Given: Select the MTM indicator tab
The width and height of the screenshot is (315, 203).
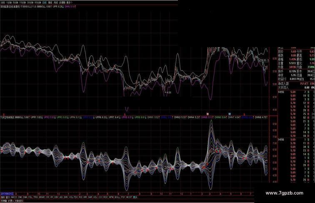Looking at the screenshot, I should coord(111,197).
